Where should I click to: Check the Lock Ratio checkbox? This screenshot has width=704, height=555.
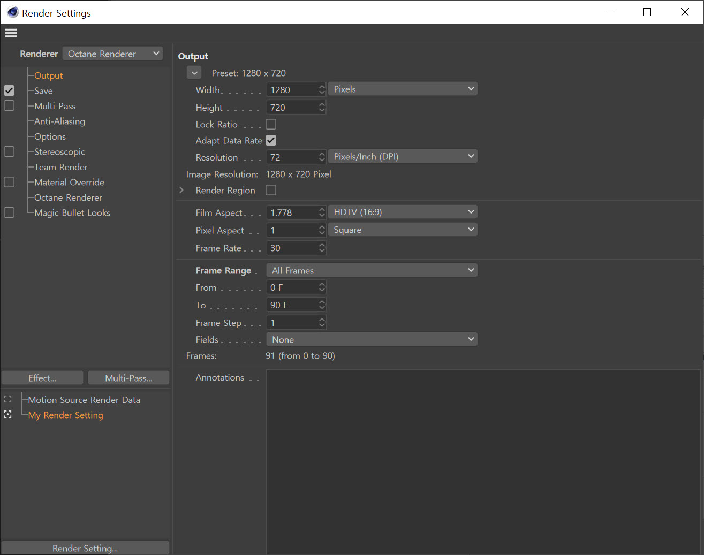pos(271,124)
